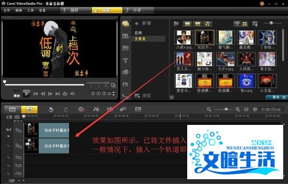Open the 工具 menu
Screen dimensions: 288x184
[x=31, y=10]
